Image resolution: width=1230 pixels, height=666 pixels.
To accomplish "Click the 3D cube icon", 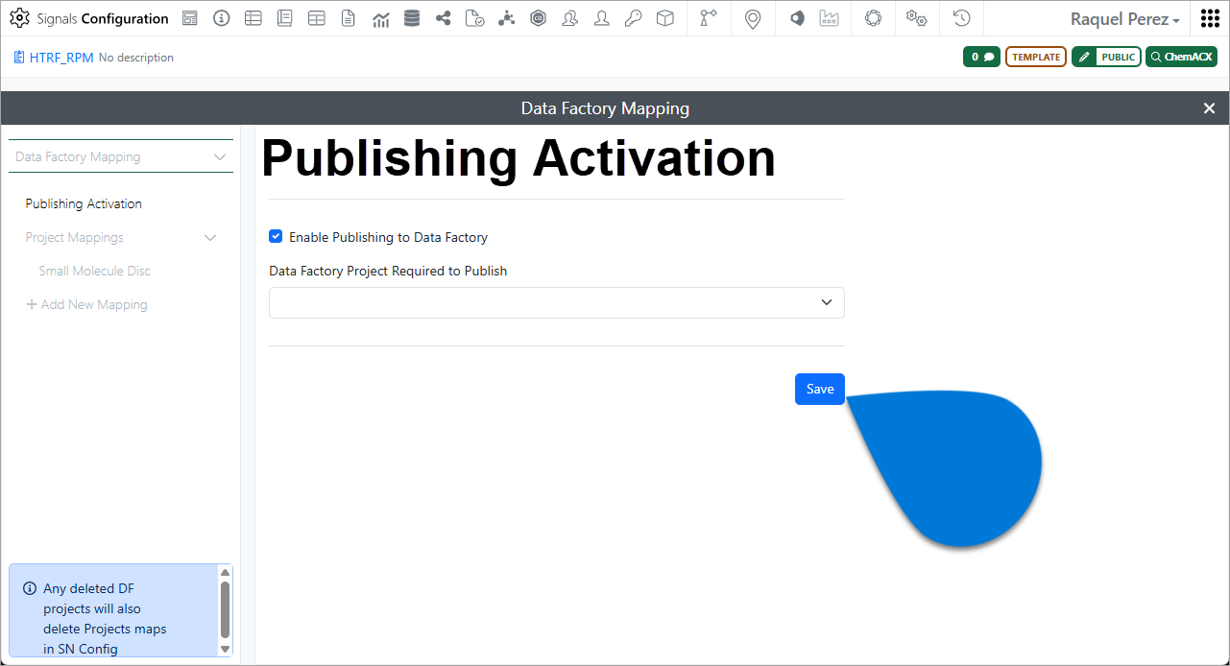I will pos(664,18).
